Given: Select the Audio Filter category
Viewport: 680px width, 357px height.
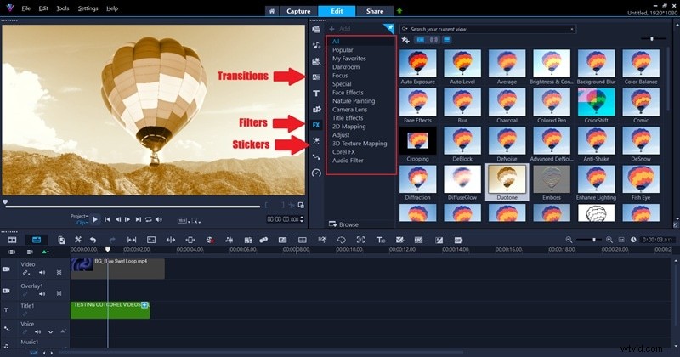Looking at the screenshot, I should (x=348, y=161).
